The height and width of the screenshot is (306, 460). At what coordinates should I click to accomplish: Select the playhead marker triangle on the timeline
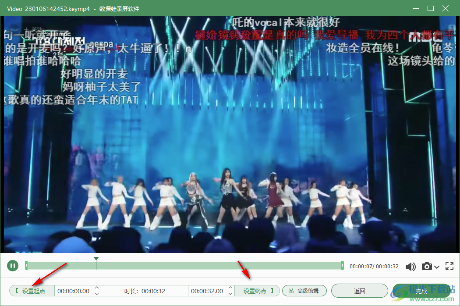pyautogui.click(x=96, y=259)
